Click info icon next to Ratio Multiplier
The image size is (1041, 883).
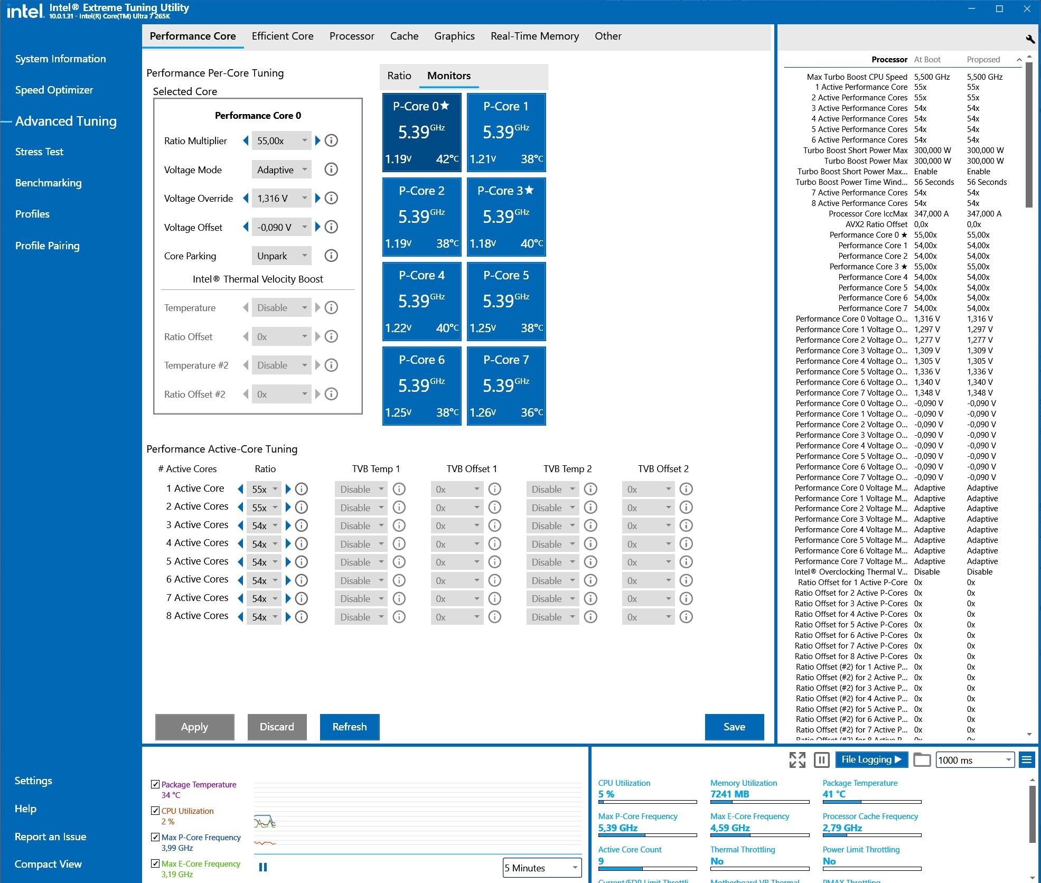point(331,140)
